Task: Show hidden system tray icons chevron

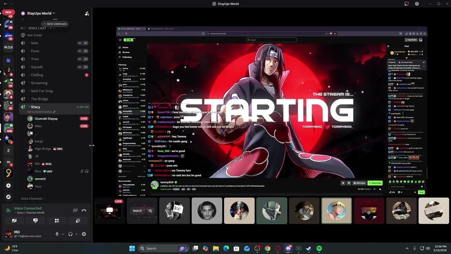Action: [407, 248]
